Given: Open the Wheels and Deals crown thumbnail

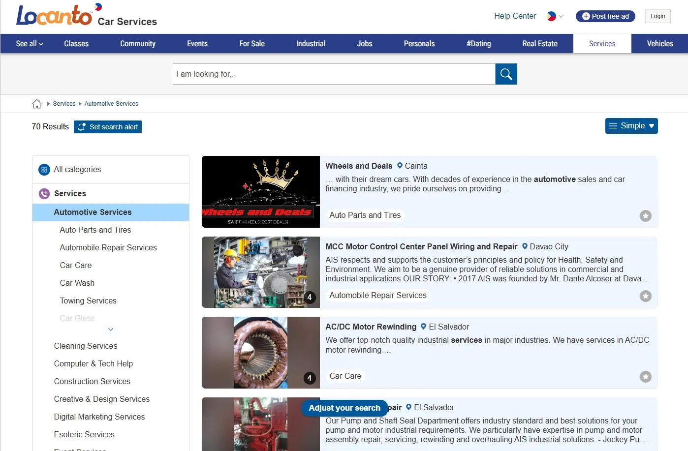Looking at the screenshot, I should pyautogui.click(x=261, y=192).
